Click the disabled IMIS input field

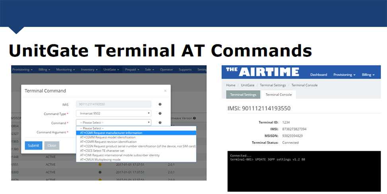tap(113, 104)
